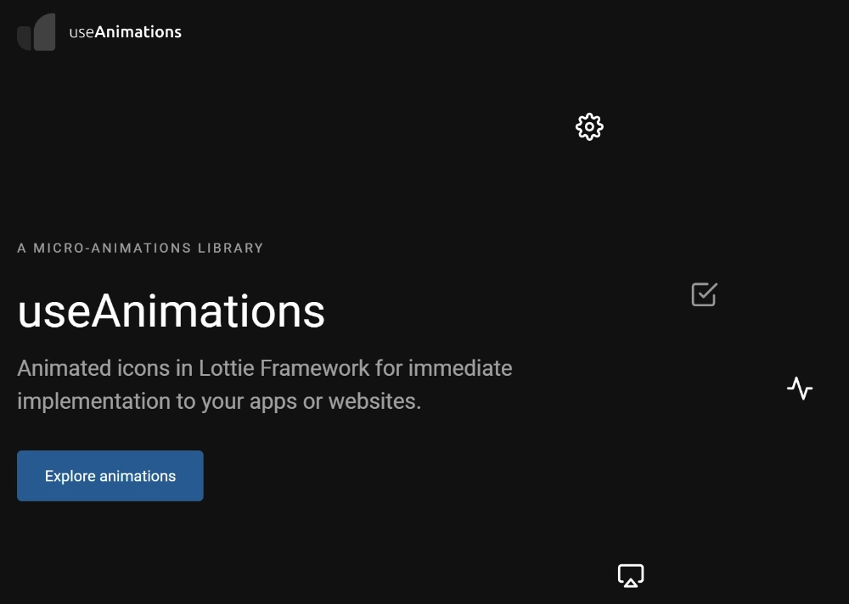849x604 pixels.
Task: Trigger the gear icon's spin animation
Action: click(x=588, y=126)
